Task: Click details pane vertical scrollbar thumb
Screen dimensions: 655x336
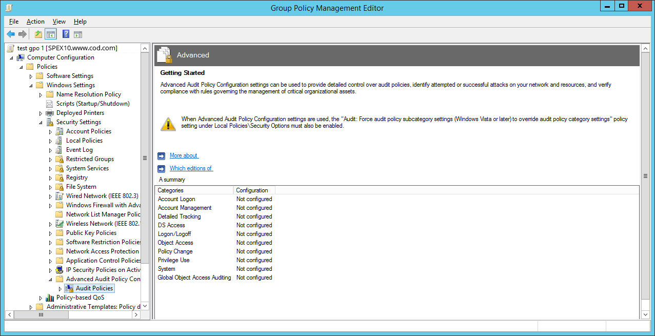Action: pos(645,175)
